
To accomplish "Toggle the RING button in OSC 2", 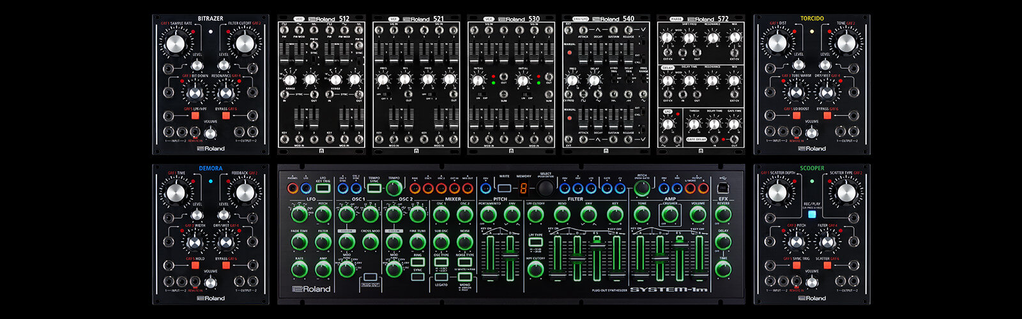I will click(418, 262).
